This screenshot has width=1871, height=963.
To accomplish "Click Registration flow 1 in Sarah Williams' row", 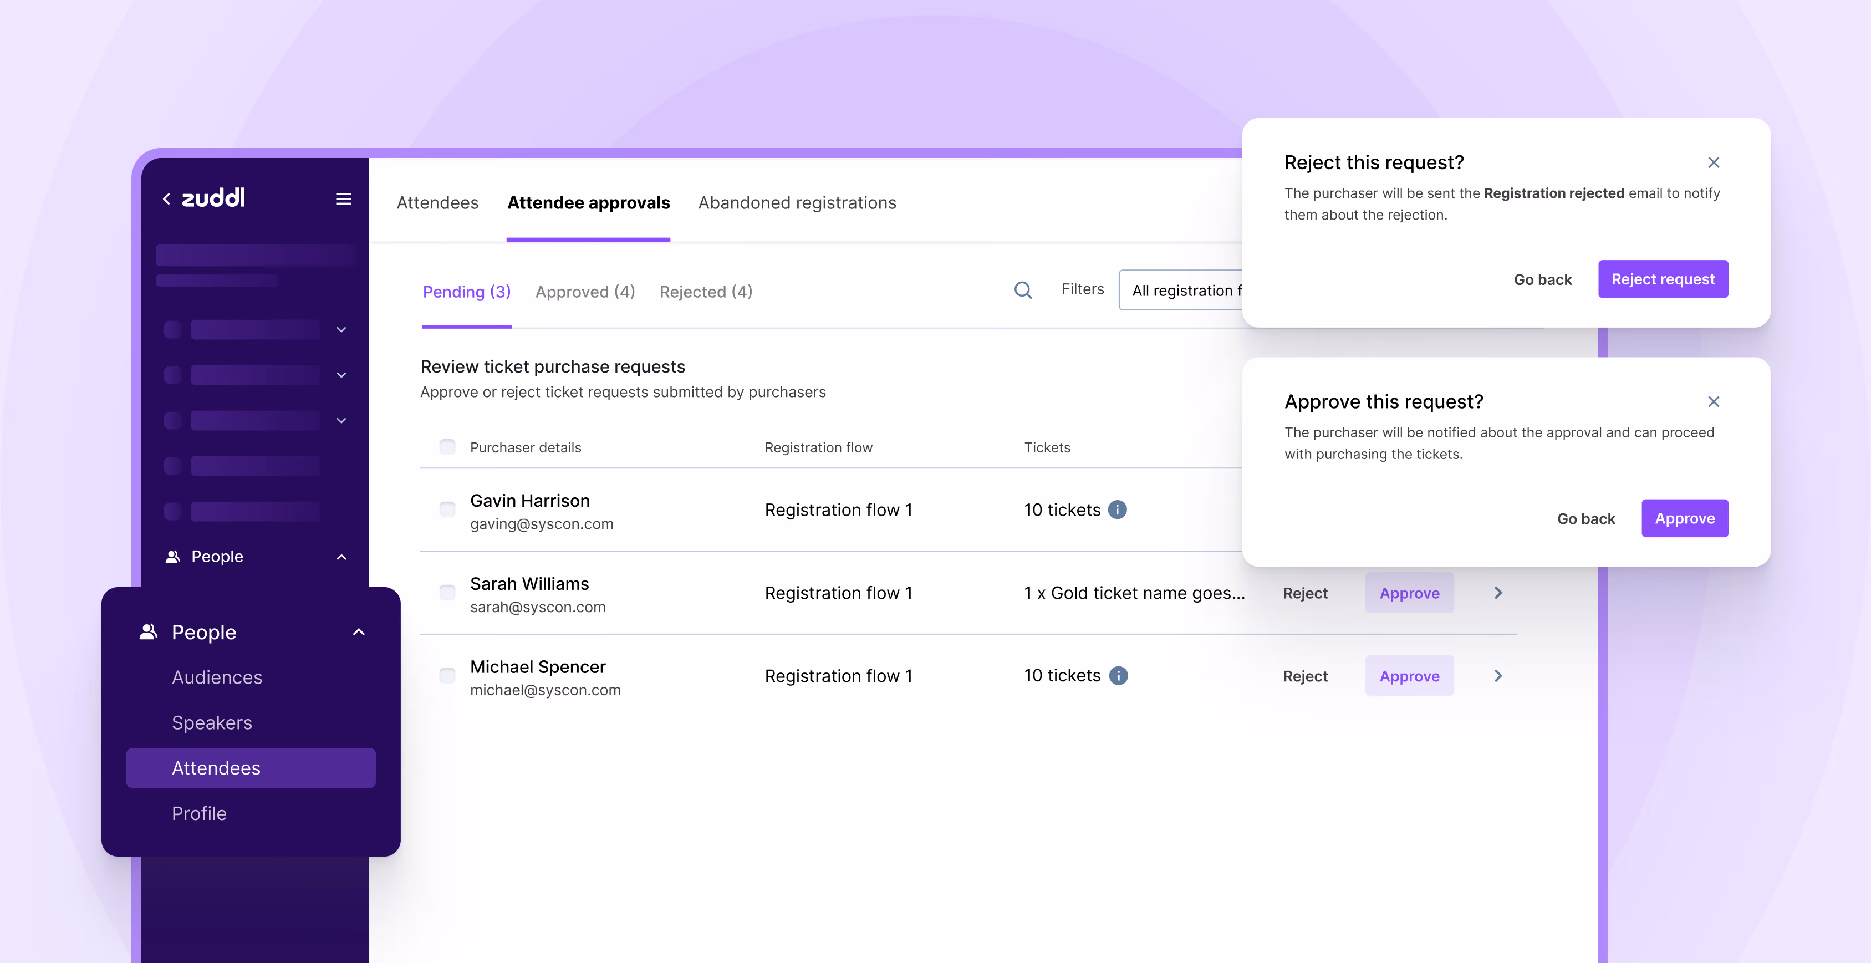I will coord(838,593).
